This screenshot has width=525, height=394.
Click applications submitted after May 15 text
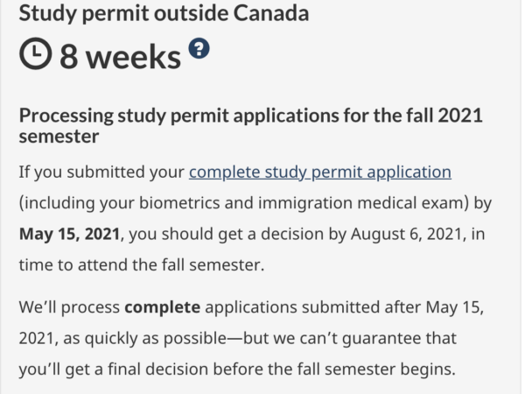[x=344, y=307]
